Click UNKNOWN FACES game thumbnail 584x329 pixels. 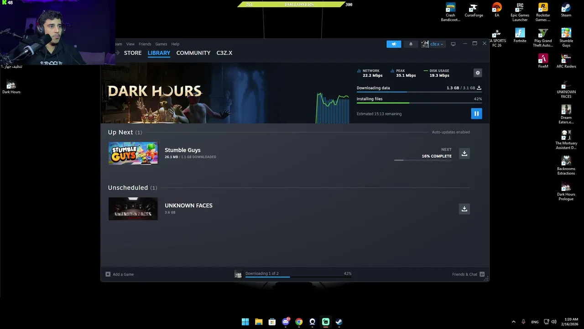point(133,209)
